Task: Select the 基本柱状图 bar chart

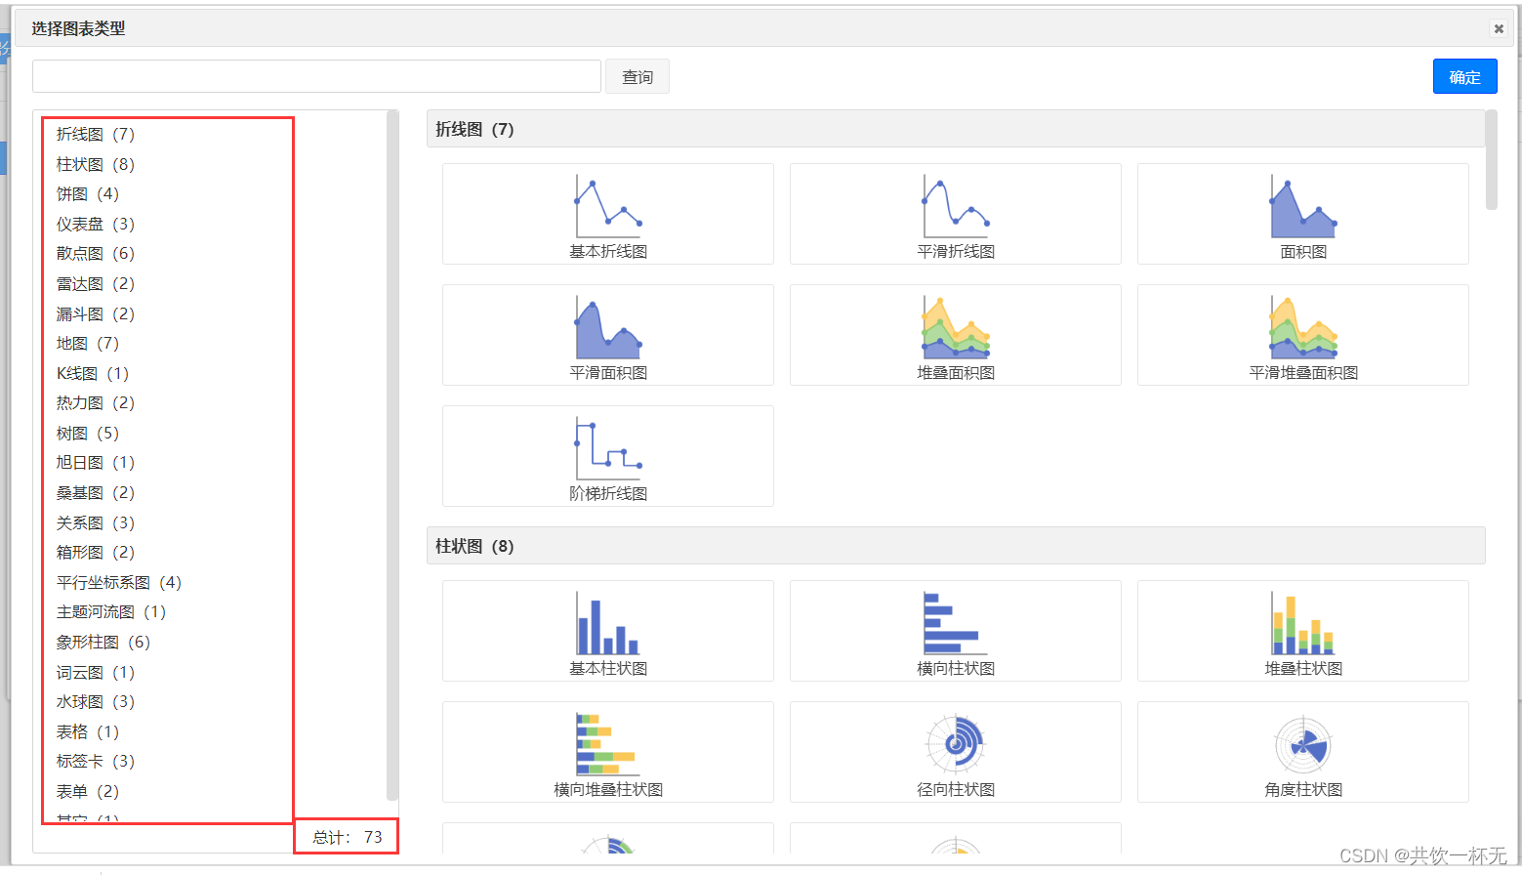Action: click(x=607, y=631)
